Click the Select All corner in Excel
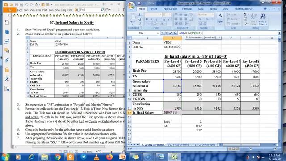 coord(129,38)
